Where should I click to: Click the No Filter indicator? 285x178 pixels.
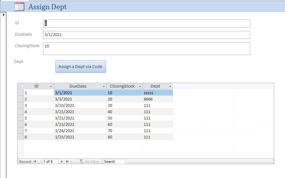(89, 162)
